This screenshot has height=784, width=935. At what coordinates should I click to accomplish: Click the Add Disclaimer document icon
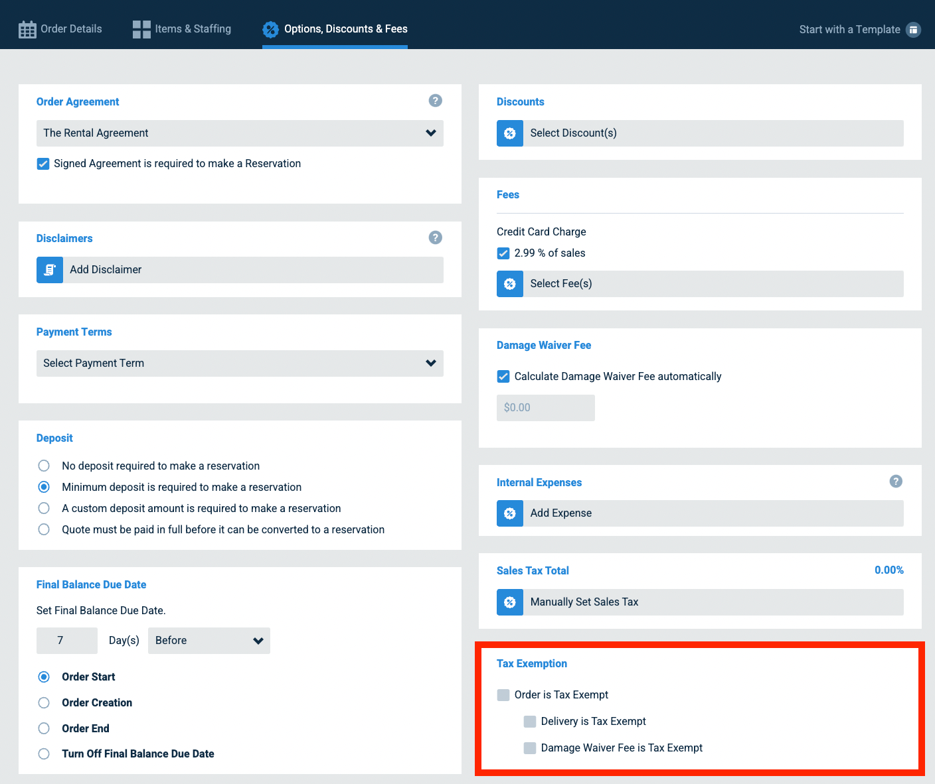pos(50,270)
